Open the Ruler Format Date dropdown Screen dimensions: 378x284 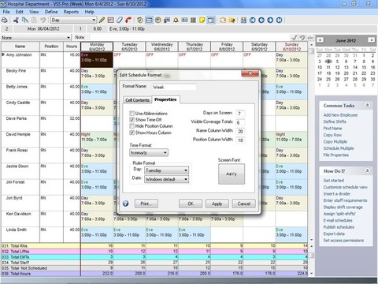[166, 179]
